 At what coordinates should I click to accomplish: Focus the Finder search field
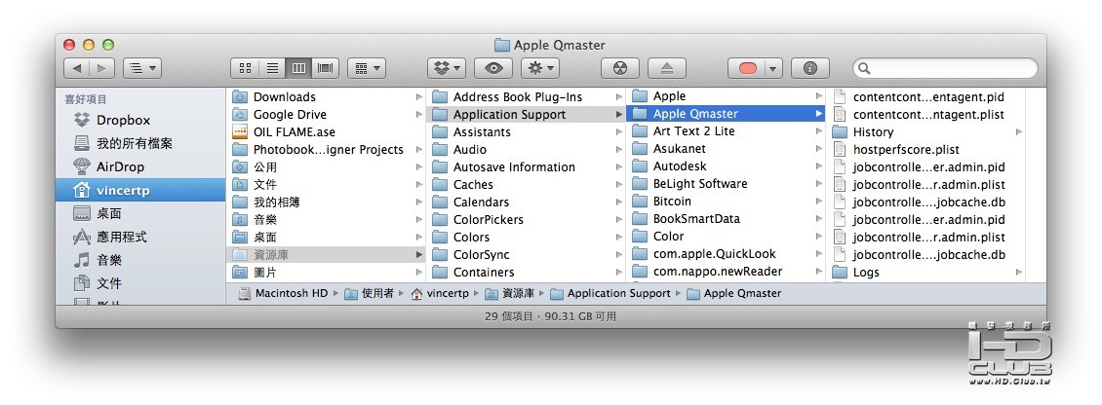tap(945, 68)
